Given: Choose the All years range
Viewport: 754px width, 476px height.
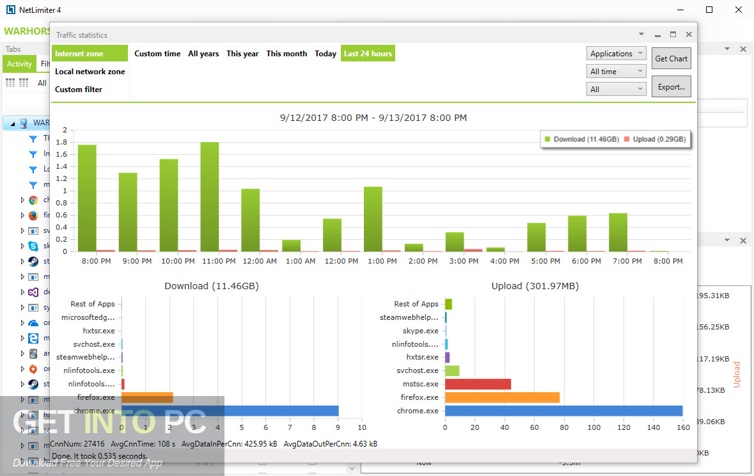Looking at the screenshot, I should pos(203,54).
